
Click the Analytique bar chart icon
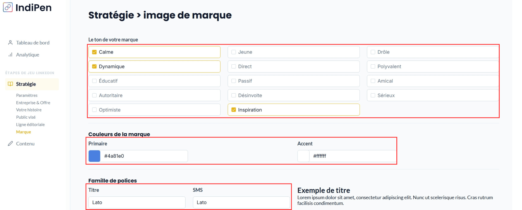10,55
